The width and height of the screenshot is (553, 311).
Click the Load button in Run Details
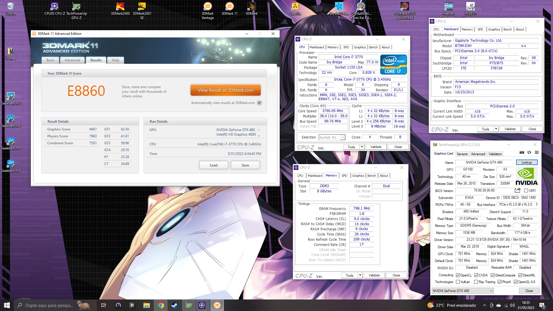214,165
